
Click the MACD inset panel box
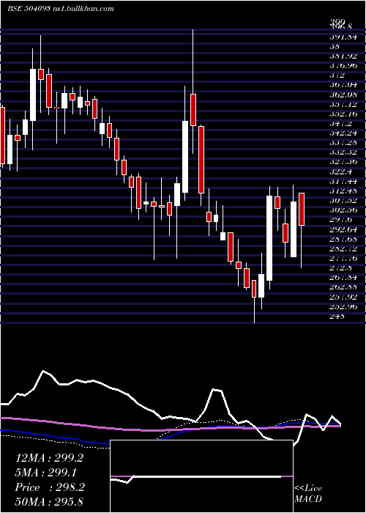pyautogui.click(x=201, y=476)
